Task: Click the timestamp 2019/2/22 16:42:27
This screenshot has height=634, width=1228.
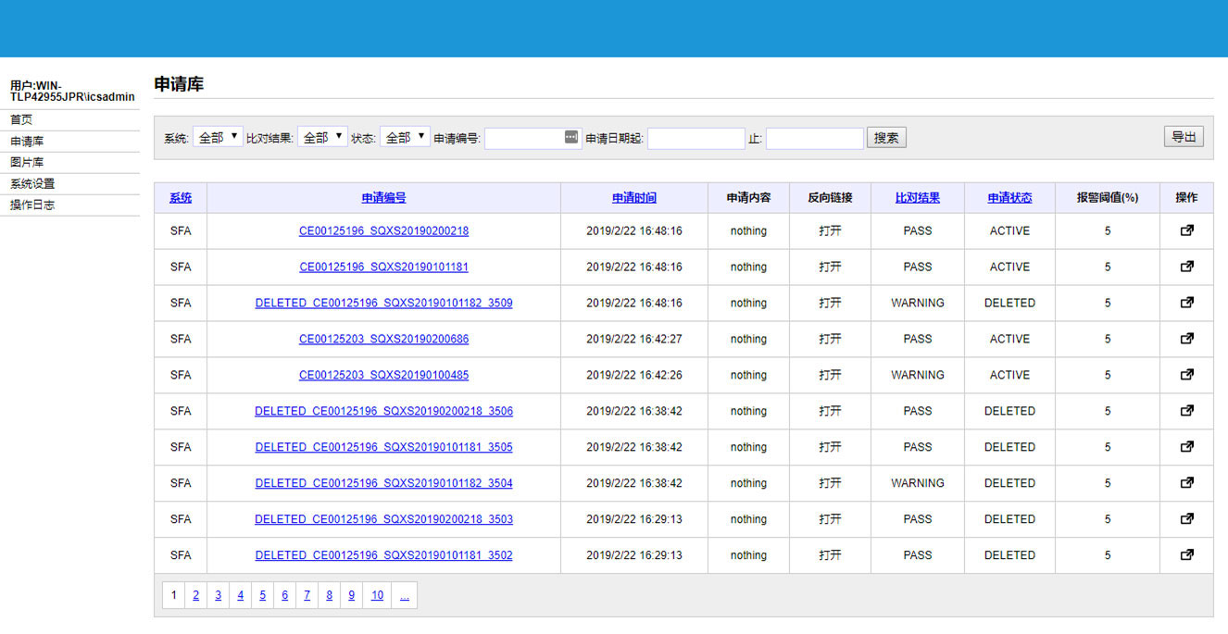Action: point(634,340)
